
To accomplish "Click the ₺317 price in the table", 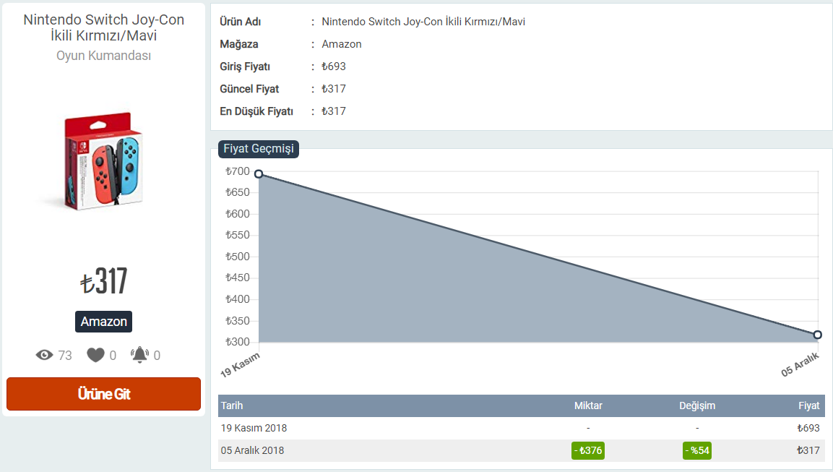I will (808, 450).
